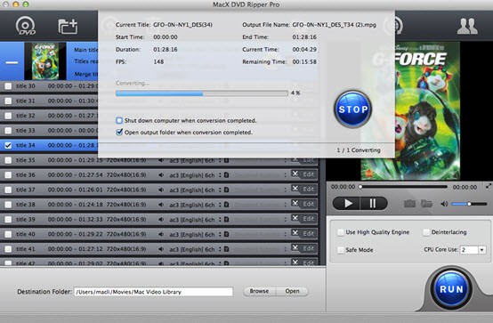Click the subtitle icon on title 40
The height and width of the screenshot is (323, 493).
[226, 234]
